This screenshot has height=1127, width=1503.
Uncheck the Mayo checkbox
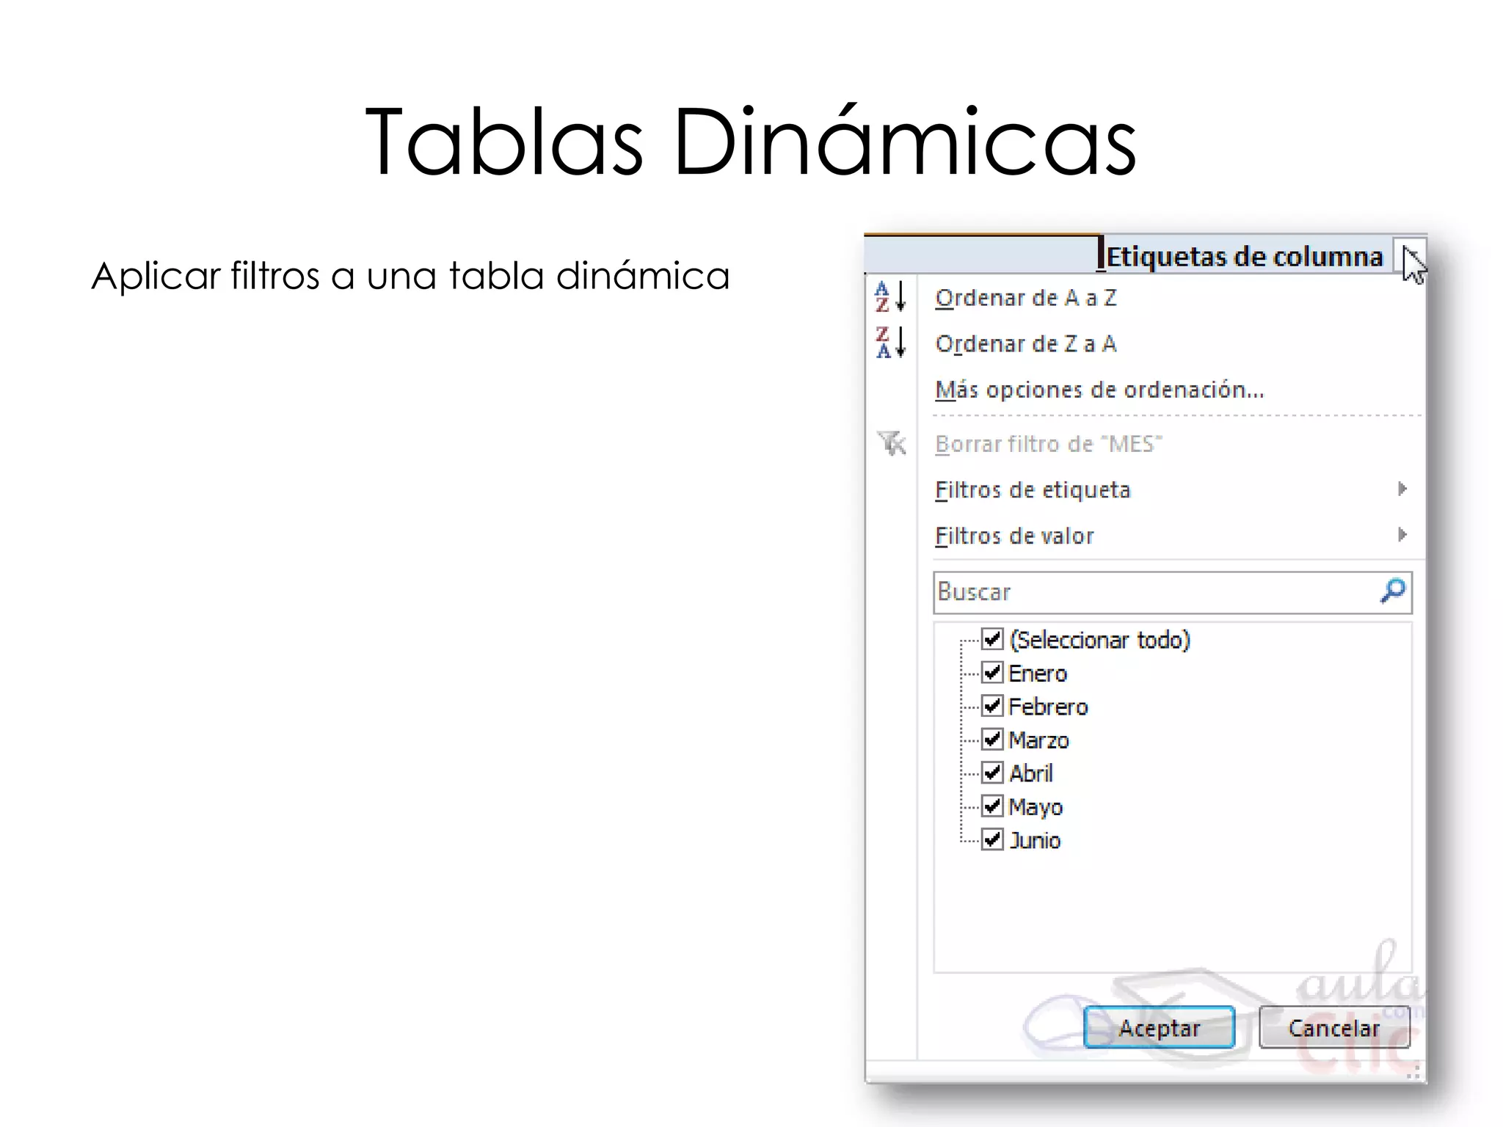(x=992, y=806)
